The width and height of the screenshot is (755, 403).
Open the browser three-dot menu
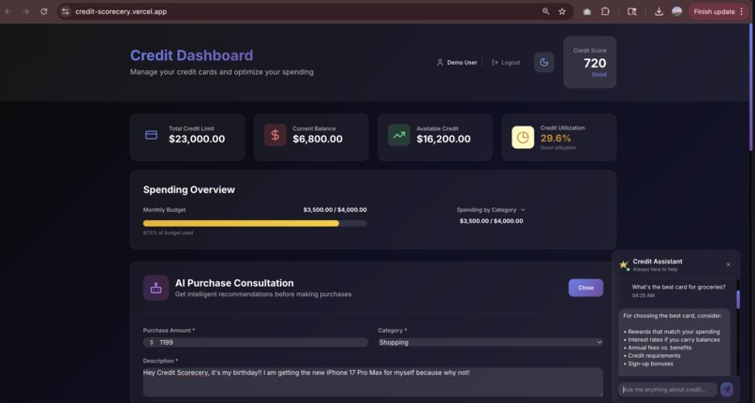click(x=742, y=11)
